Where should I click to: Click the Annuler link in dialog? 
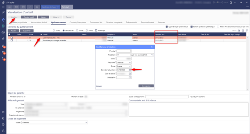[x=99, y=86]
